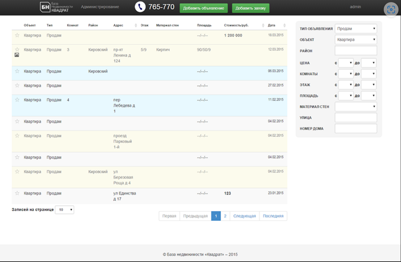Go to the Следующая page

(244, 216)
